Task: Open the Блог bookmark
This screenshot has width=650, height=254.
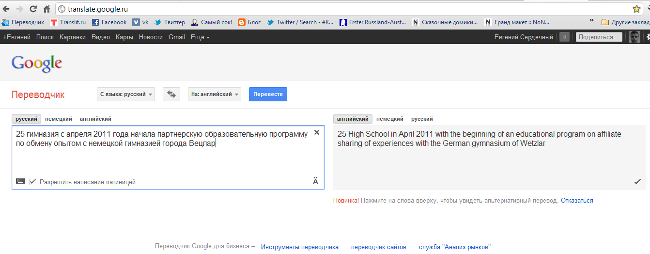Action: click(x=249, y=22)
